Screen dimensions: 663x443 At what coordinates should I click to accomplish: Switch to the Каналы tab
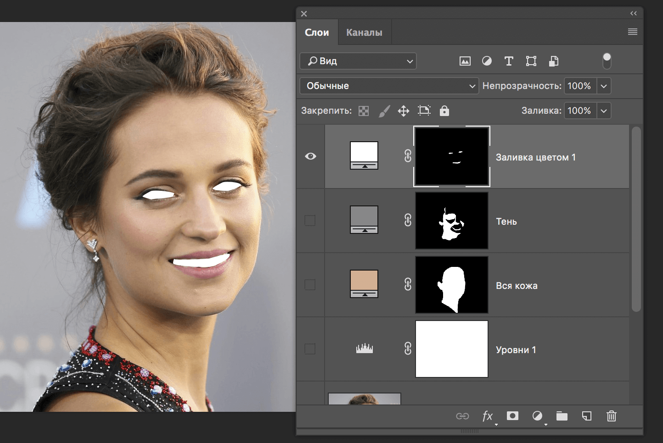pyautogui.click(x=364, y=32)
